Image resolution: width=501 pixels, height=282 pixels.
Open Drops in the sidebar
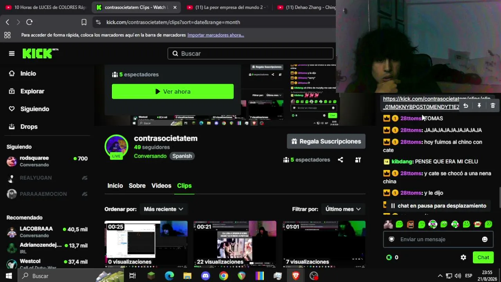point(29,127)
